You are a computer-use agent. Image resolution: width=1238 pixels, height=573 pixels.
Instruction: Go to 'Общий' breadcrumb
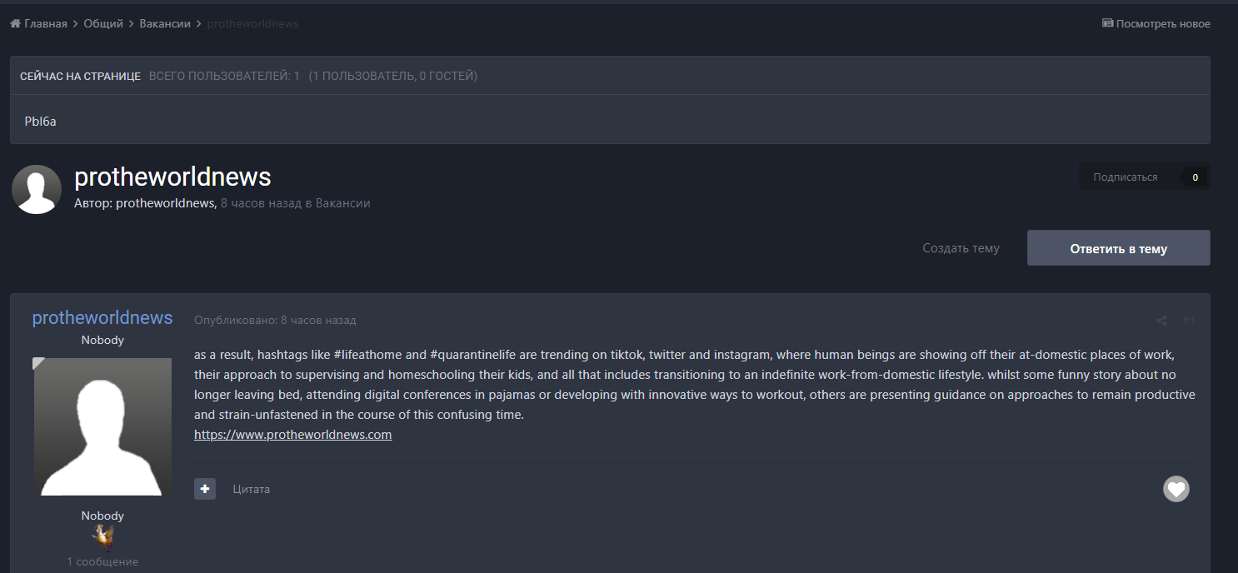[103, 24]
